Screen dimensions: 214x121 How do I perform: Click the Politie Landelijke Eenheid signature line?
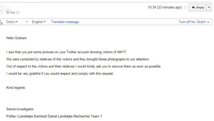pos(54,116)
